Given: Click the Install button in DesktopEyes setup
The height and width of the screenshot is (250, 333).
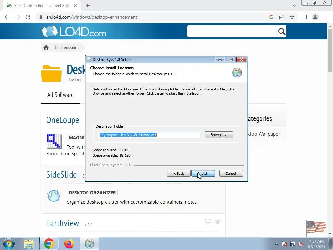Looking at the screenshot, I should click(x=203, y=174).
